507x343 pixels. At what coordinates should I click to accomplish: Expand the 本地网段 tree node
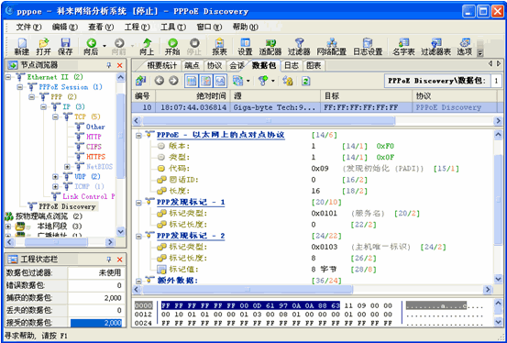[x=8, y=227]
